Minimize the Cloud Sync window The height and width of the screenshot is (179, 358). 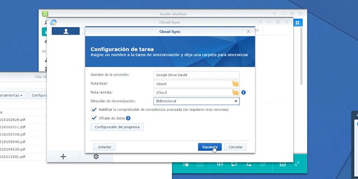pos(269,22)
